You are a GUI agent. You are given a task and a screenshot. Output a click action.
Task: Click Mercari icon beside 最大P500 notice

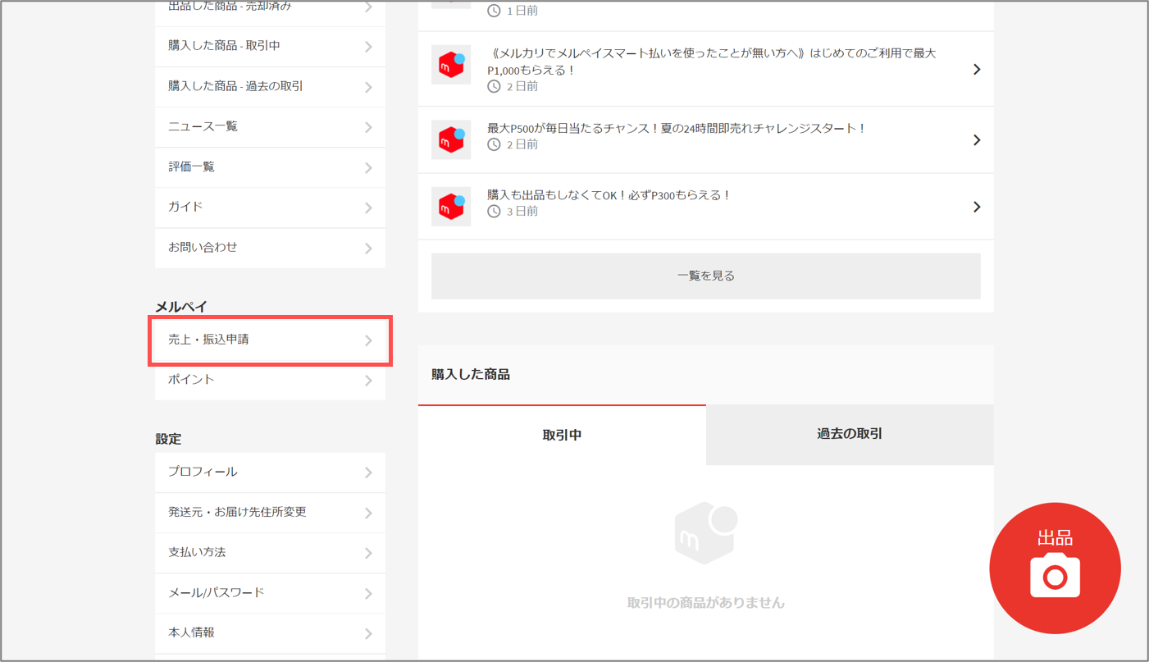pos(451,139)
